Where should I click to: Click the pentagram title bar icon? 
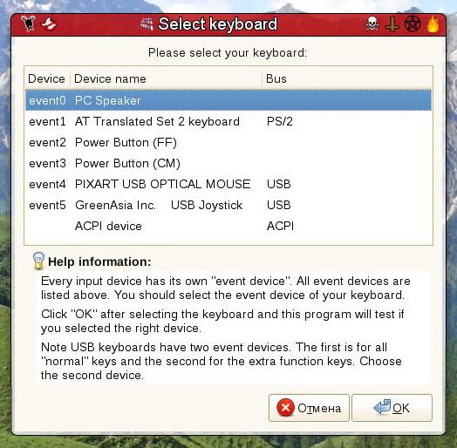coord(413,24)
